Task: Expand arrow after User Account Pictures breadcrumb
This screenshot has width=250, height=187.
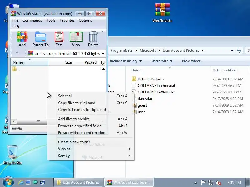Action: click(x=202, y=50)
